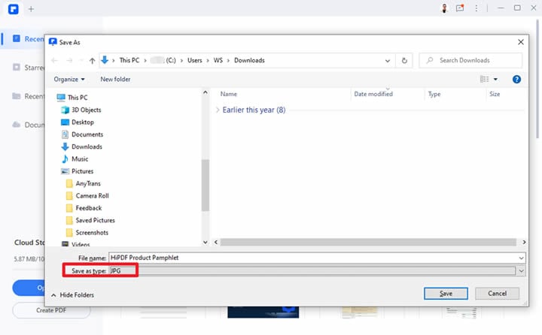Viewport: 542px width, 335px height.
Task: Click Save as type dropdown arrow
Action: point(521,271)
